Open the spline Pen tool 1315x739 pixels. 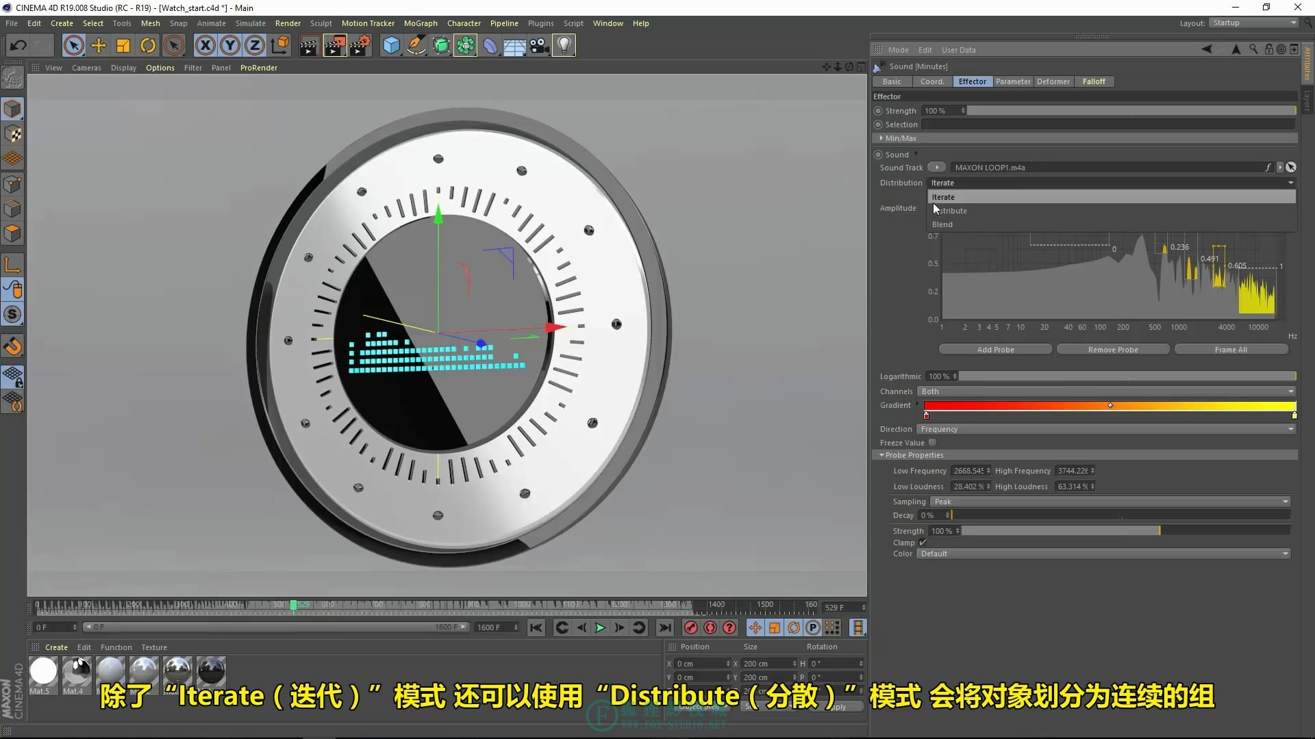click(x=416, y=46)
